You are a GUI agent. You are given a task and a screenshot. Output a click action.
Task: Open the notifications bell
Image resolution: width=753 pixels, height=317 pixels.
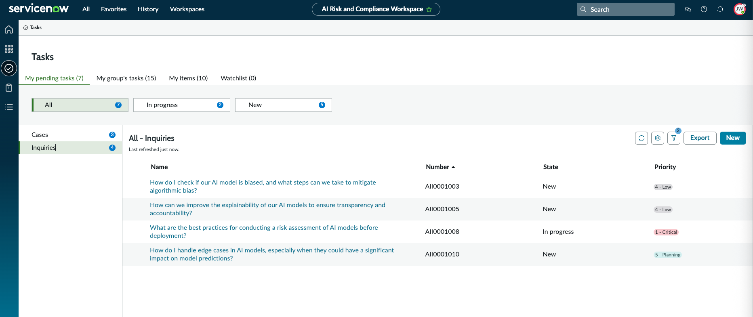(720, 9)
